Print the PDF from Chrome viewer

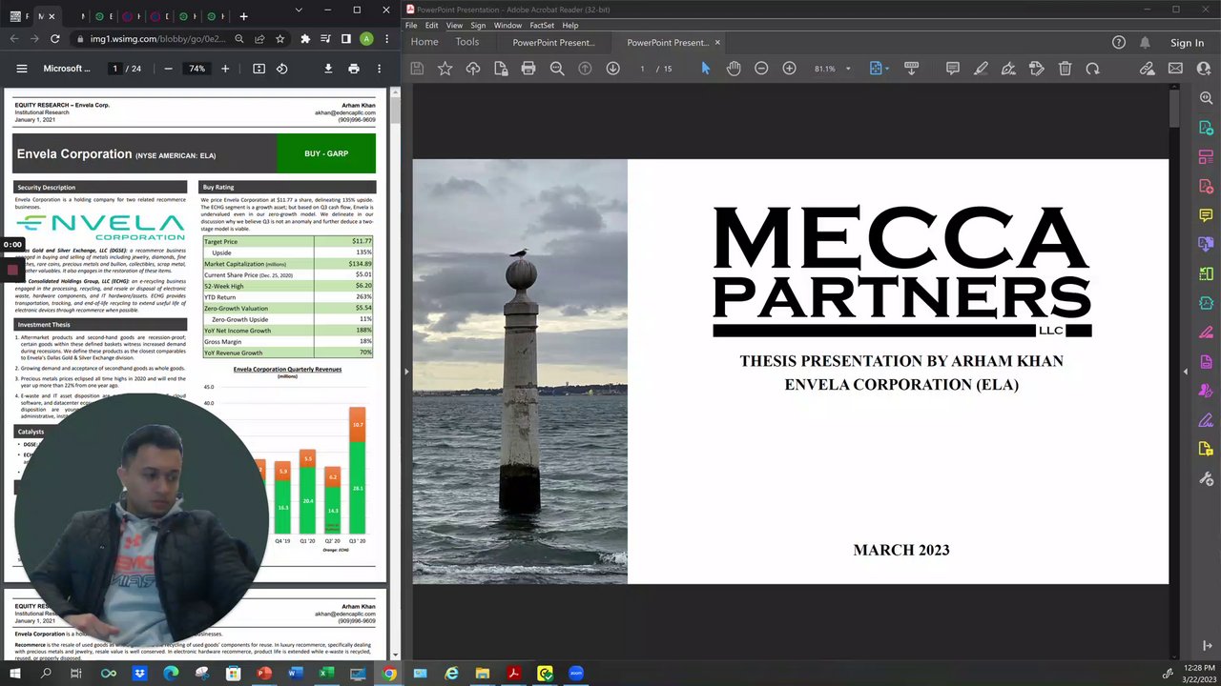(354, 69)
